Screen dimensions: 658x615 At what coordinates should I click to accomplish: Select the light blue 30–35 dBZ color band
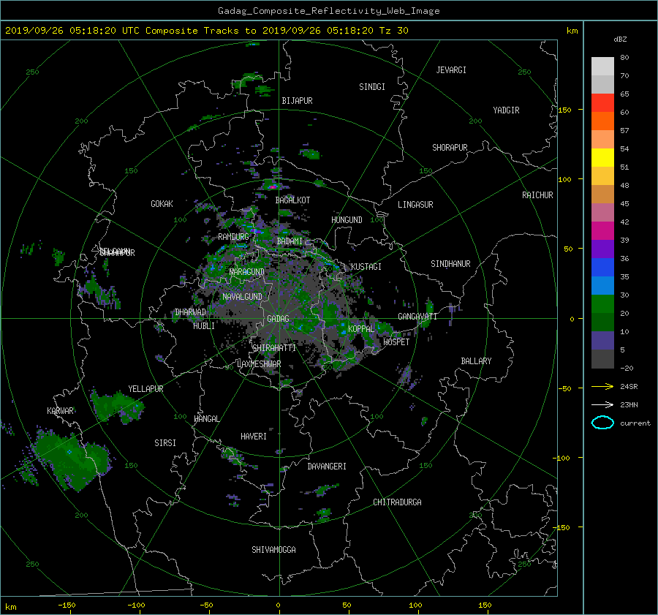tap(602, 285)
